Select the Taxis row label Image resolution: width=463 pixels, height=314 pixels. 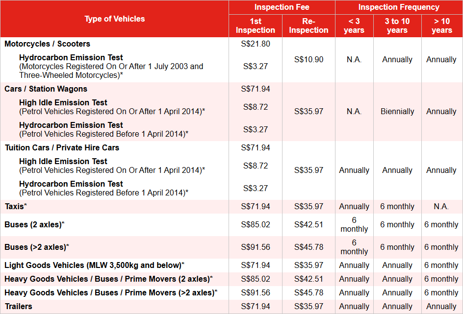[15, 206]
